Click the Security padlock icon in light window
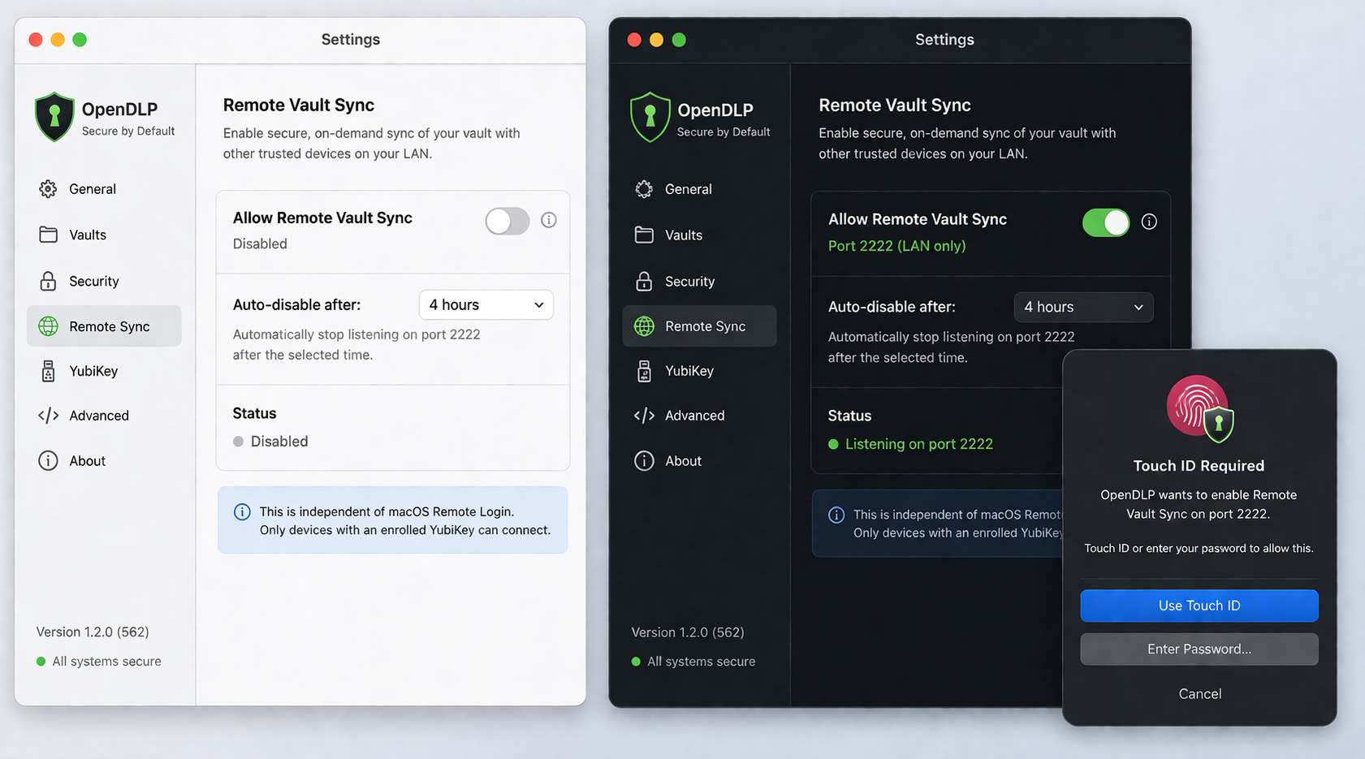 (x=48, y=281)
